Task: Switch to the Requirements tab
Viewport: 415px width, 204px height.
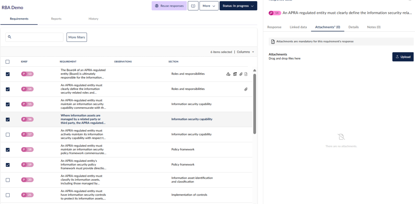Action: click(19, 19)
